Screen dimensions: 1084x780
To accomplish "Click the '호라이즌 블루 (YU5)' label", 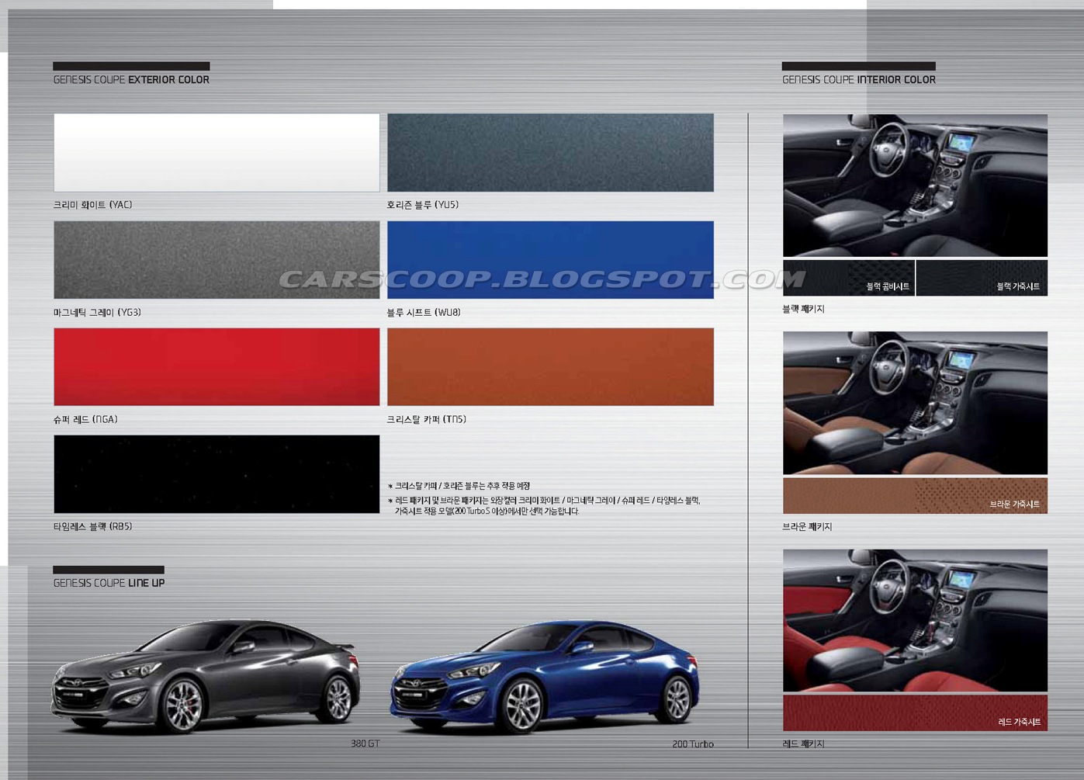I will point(423,205).
